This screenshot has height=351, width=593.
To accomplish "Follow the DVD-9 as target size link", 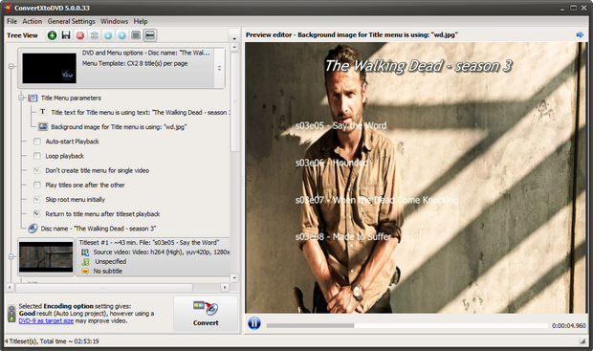I will [46, 320].
